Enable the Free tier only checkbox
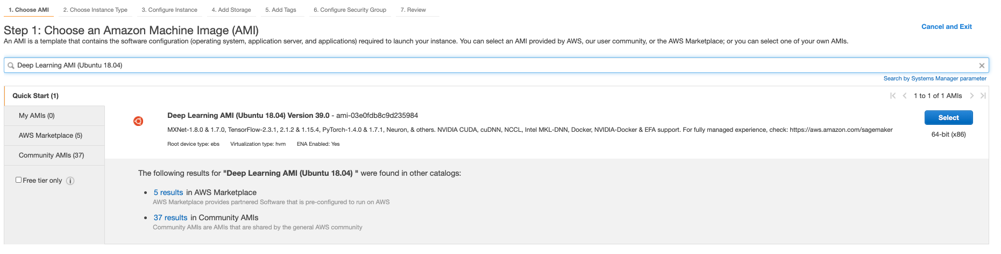1001x254 pixels. [19, 180]
